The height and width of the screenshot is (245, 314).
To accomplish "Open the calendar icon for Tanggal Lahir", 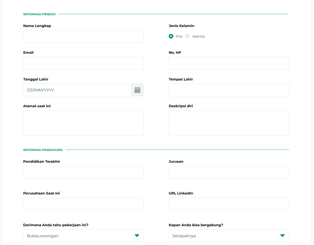I will click(x=137, y=90).
